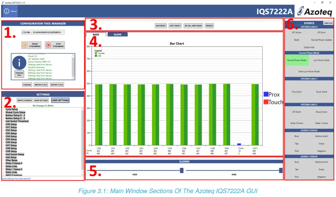336x197 pixels.
Task: Open the CT210A device dropdown
Action: [43, 32]
